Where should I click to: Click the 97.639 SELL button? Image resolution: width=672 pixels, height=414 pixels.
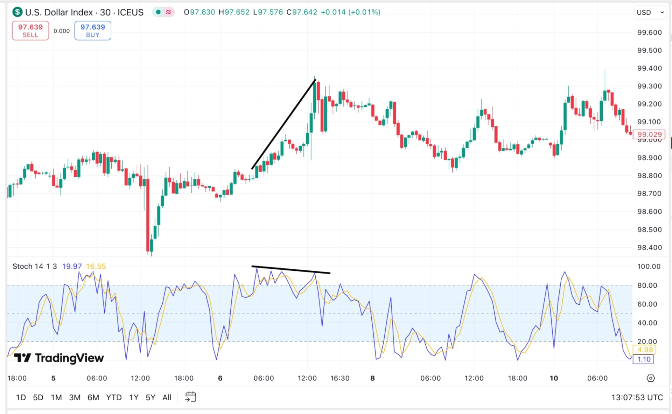30,31
